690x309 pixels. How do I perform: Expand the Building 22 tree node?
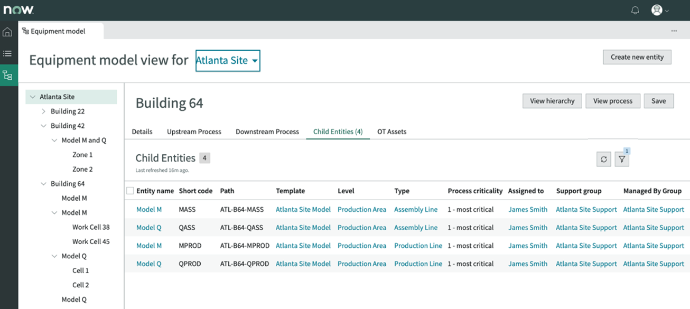click(44, 111)
